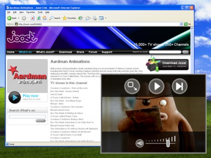Expand the Back button history dropdown
The width and height of the screenshot is (211, 158).
click(x=19, y=18)
